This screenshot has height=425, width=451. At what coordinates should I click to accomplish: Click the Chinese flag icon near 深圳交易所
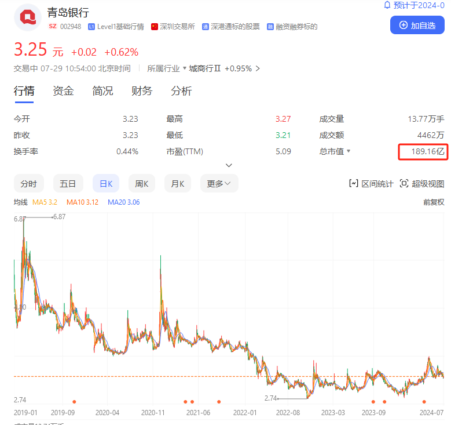[155, 27]
